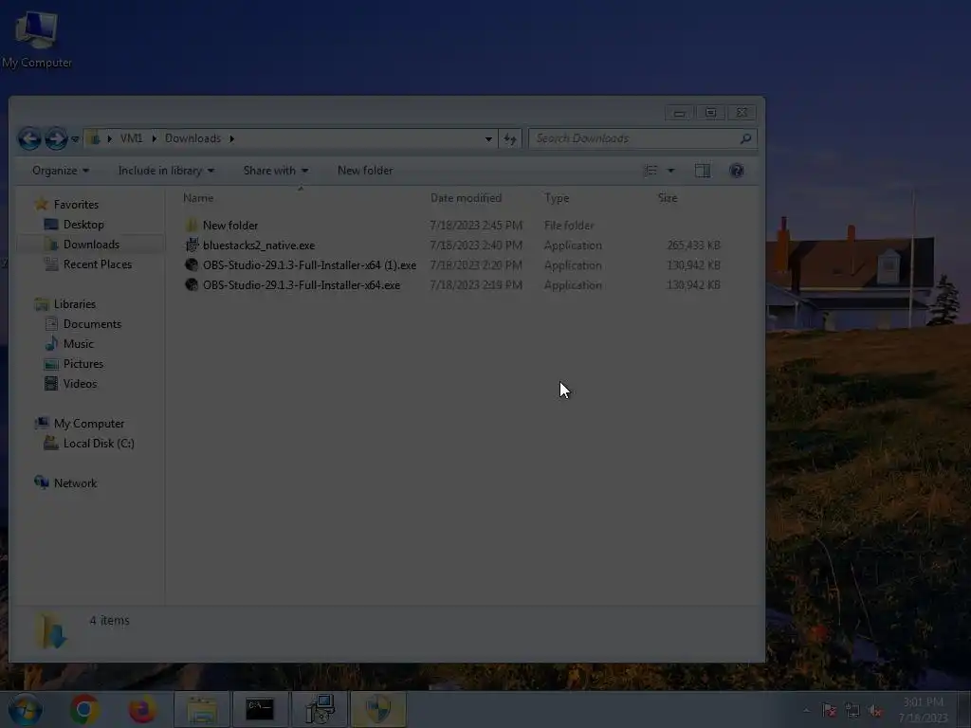Image resolution: width=971 pixels, height=728 pixels.
Task: Open the Organize menu
Action: pyautogui.click(x=60, y=171)
